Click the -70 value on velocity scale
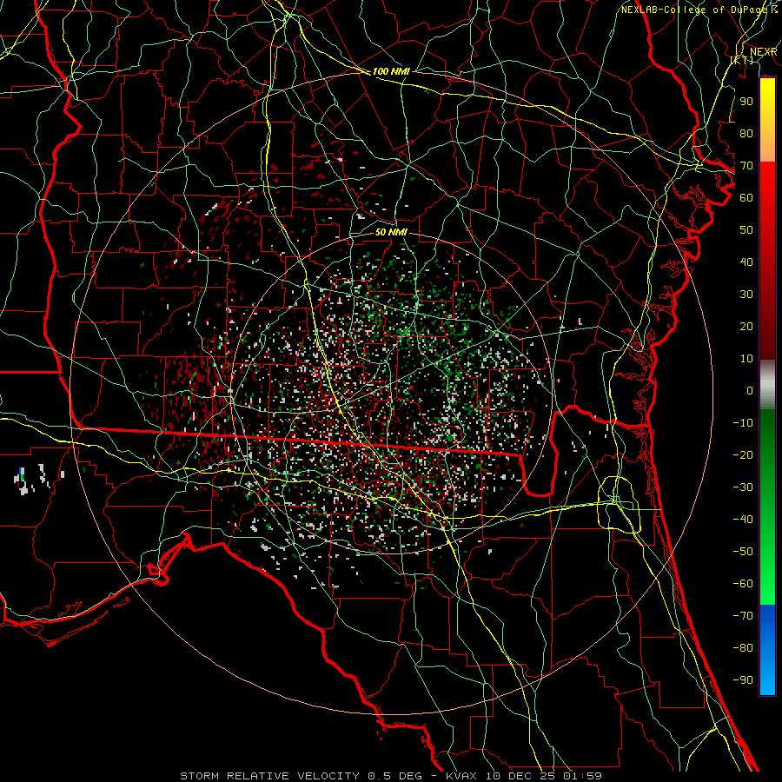The image size is (782, 782). point(743,616)
